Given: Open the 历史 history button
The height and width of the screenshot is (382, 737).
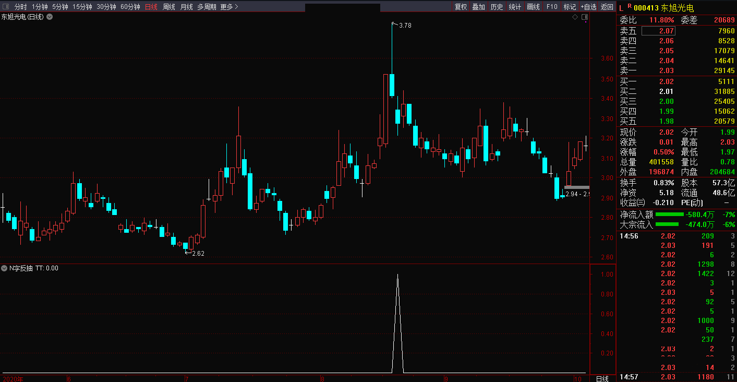Looking at the screenshot, I should [x=497, y=7].
